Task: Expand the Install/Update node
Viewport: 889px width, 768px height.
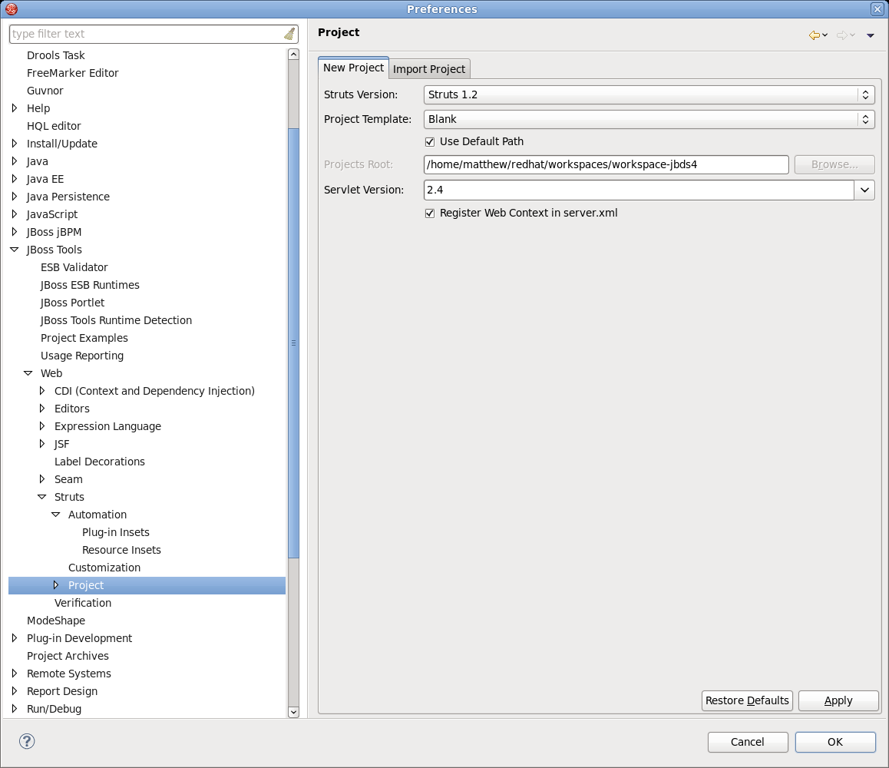Action: coord(15,144)
